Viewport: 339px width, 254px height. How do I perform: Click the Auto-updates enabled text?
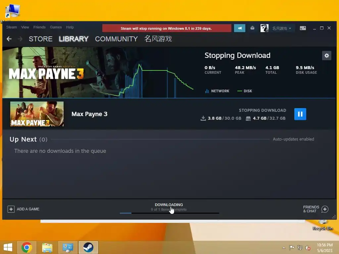[x=293, y=139]
